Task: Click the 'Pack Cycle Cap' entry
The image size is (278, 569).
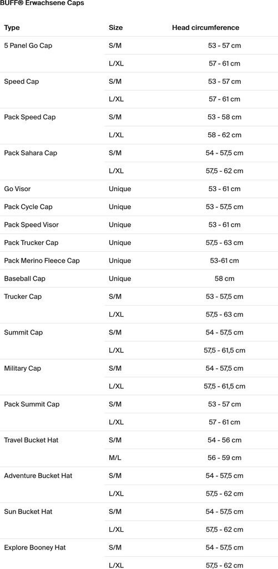Action: point(28,207)
